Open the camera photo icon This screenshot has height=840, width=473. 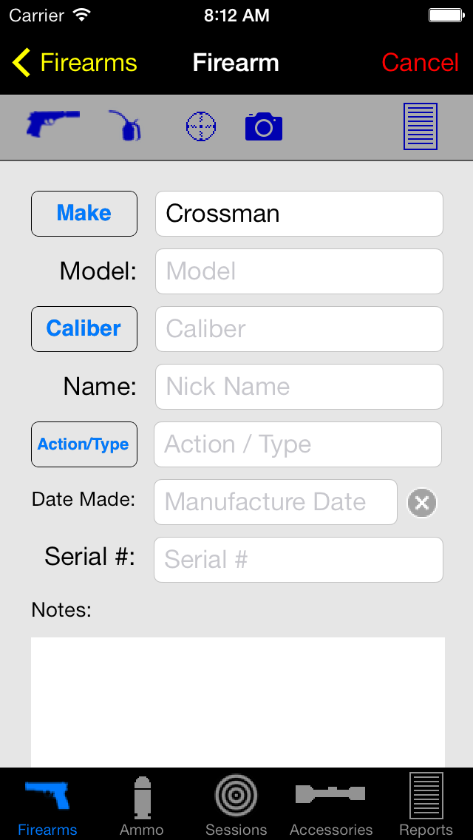click(264, 127)
